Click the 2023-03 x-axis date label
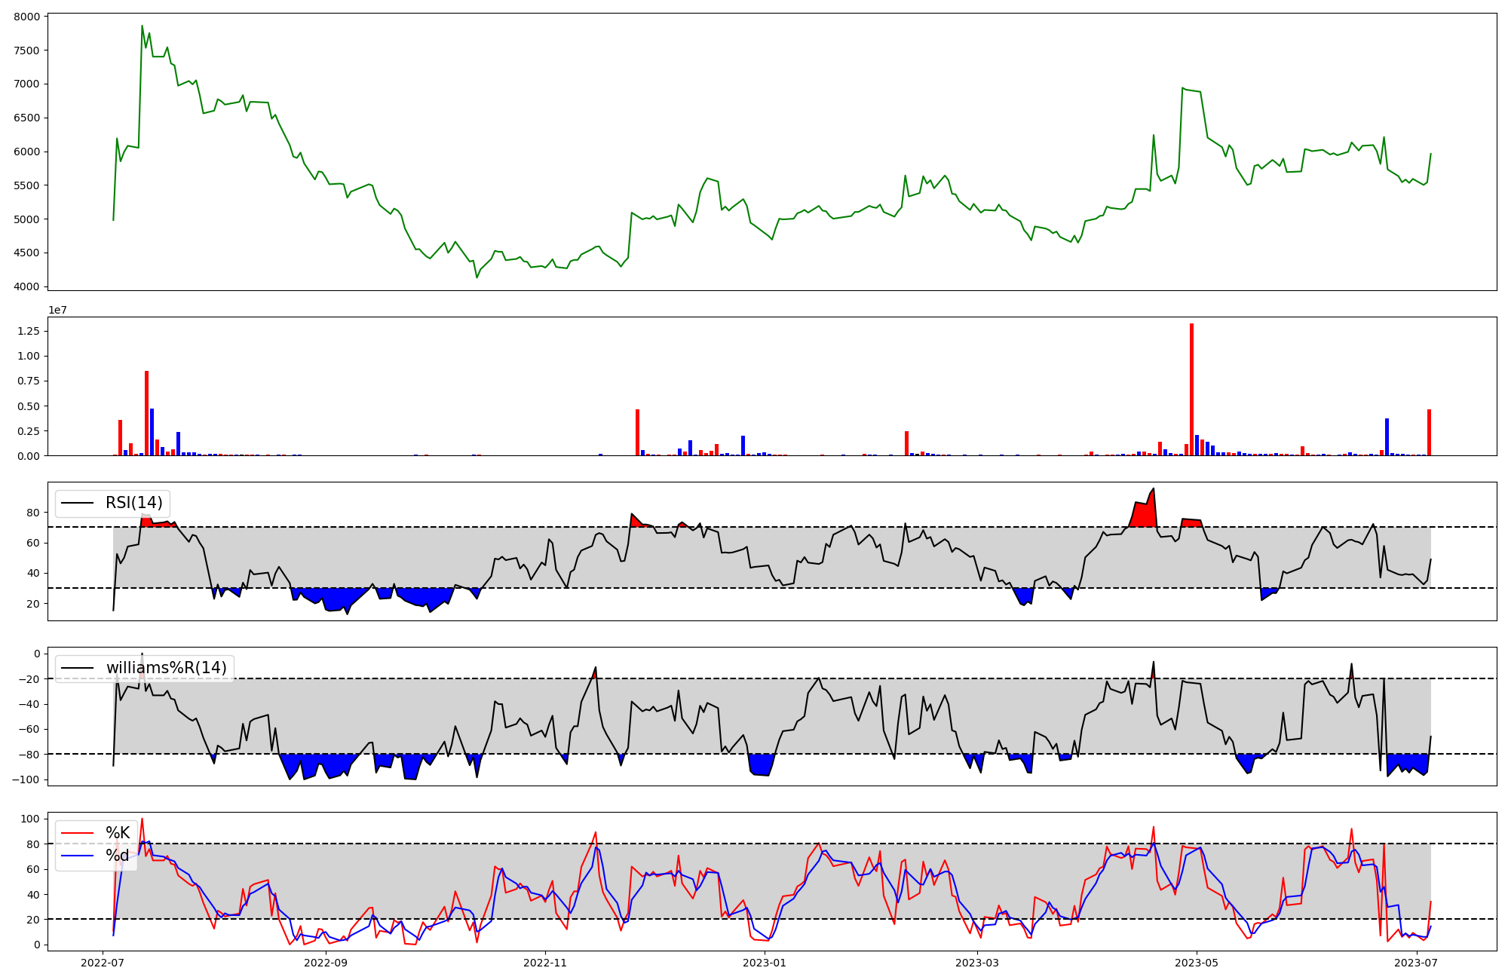This screenshot has width=1508, height=980. pos(978,963)
